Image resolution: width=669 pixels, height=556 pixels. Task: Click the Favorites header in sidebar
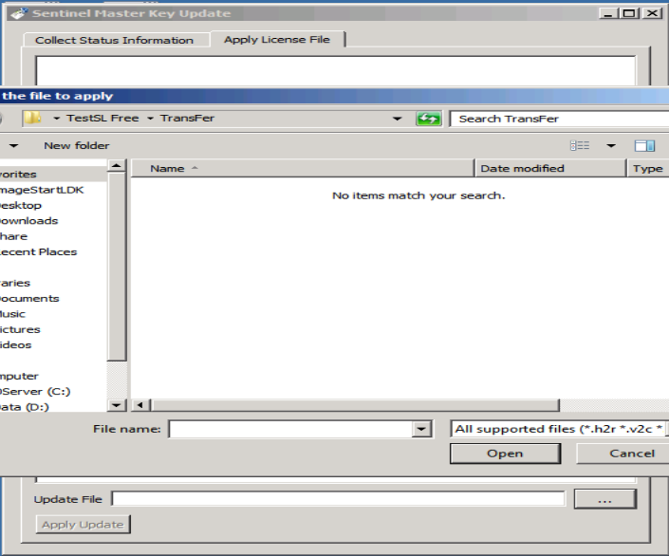[18, 174]
